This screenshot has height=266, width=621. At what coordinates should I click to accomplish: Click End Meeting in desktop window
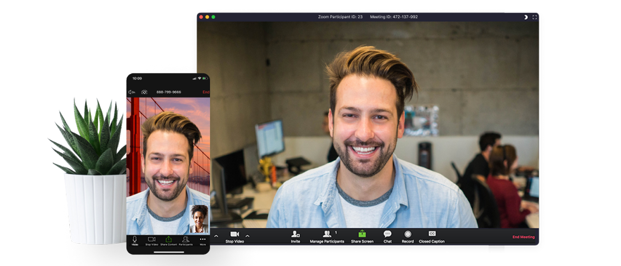coord(523,237)
